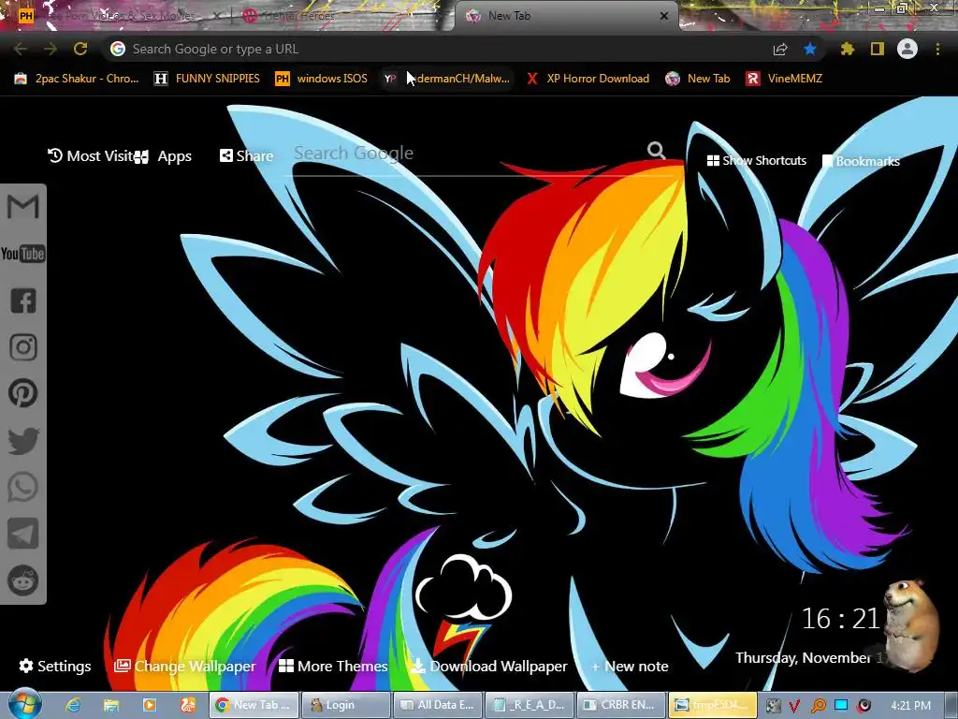Reload the page with the refresh icon
Viewport: 958px width, 719px height.
click(80, 49)
